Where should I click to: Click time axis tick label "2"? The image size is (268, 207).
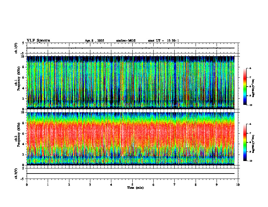[69, 185]
